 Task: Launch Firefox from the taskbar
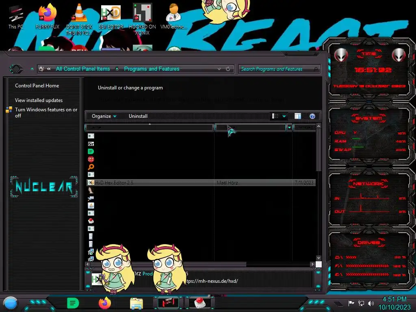pos(105,303)
